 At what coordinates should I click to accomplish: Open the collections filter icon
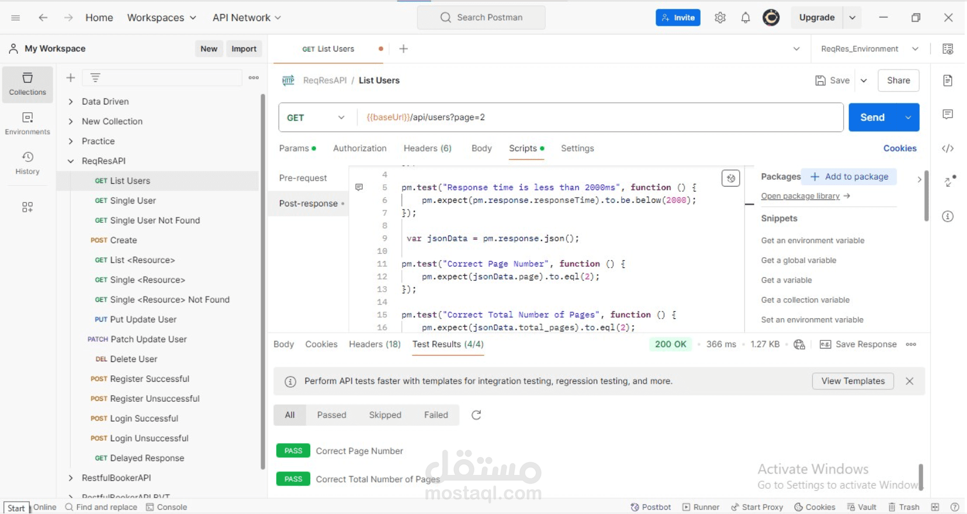95,78
